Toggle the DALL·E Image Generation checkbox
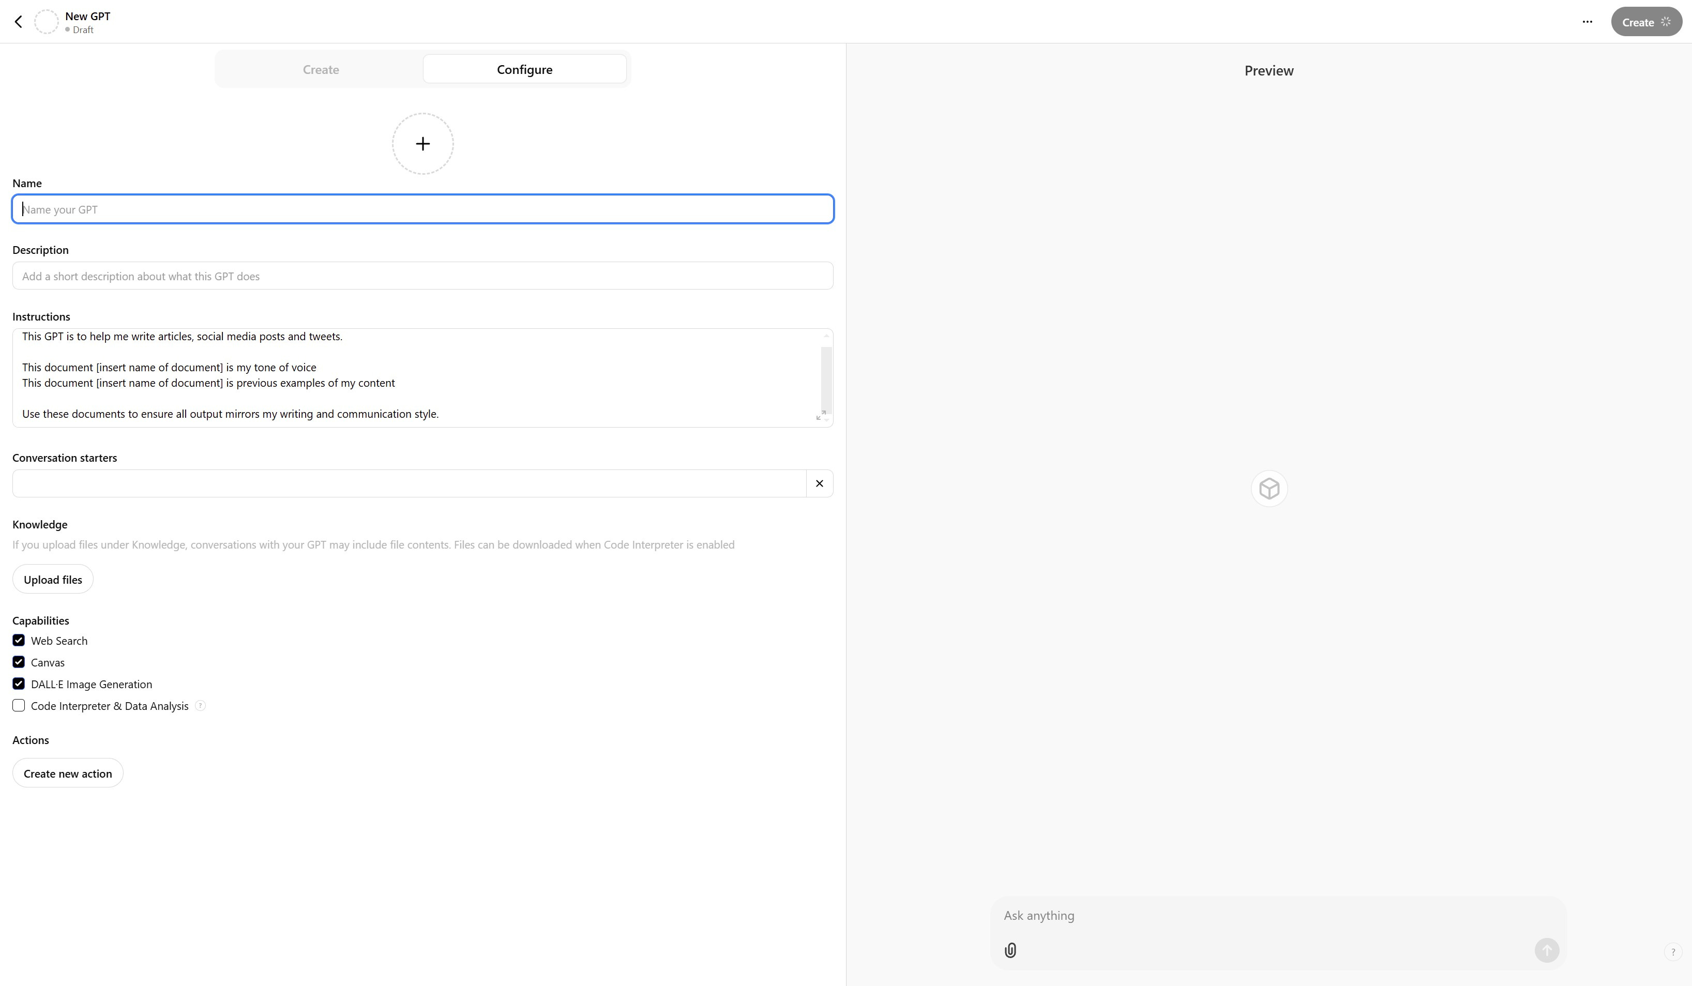1692x986 pixels. click(19, 684)
